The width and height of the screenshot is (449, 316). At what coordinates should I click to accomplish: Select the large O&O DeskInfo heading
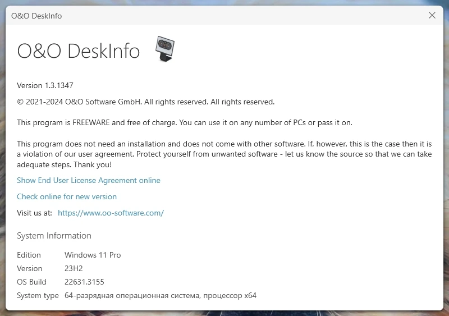(79, 51)
